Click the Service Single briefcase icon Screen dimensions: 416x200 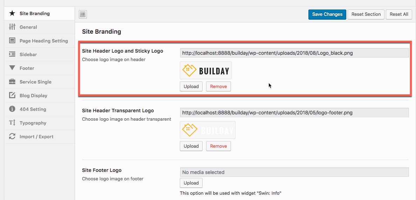pos(12,82)
